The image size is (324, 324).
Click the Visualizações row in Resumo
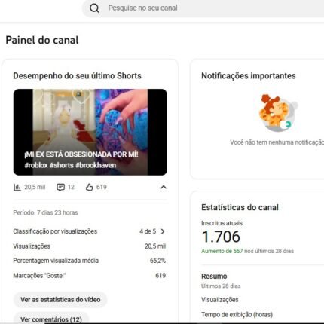click(262, 300)
